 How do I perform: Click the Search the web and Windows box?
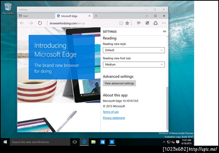click(40, 142)
